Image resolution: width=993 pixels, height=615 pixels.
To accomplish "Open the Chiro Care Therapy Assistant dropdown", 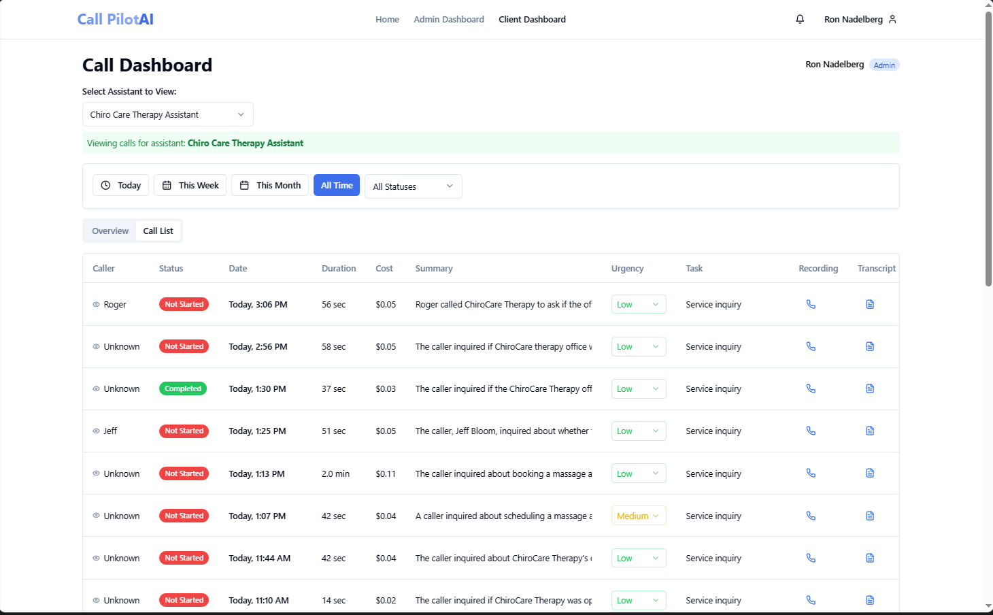I will tap(167, 114).
